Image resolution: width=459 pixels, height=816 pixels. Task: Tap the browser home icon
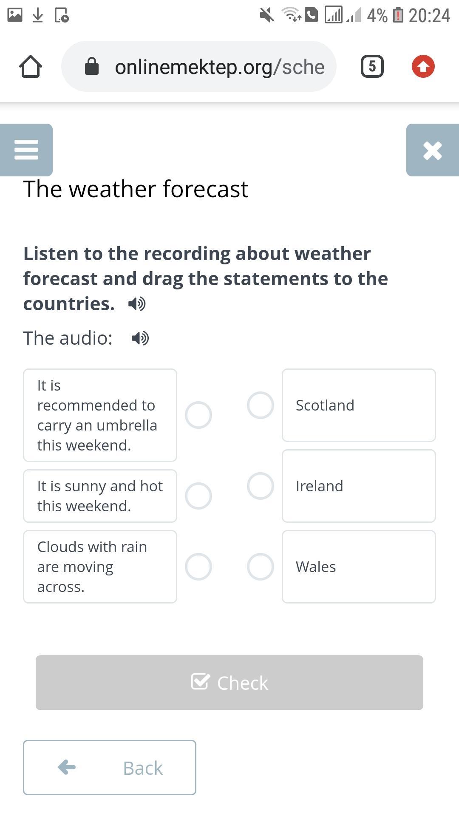point(31,66)
